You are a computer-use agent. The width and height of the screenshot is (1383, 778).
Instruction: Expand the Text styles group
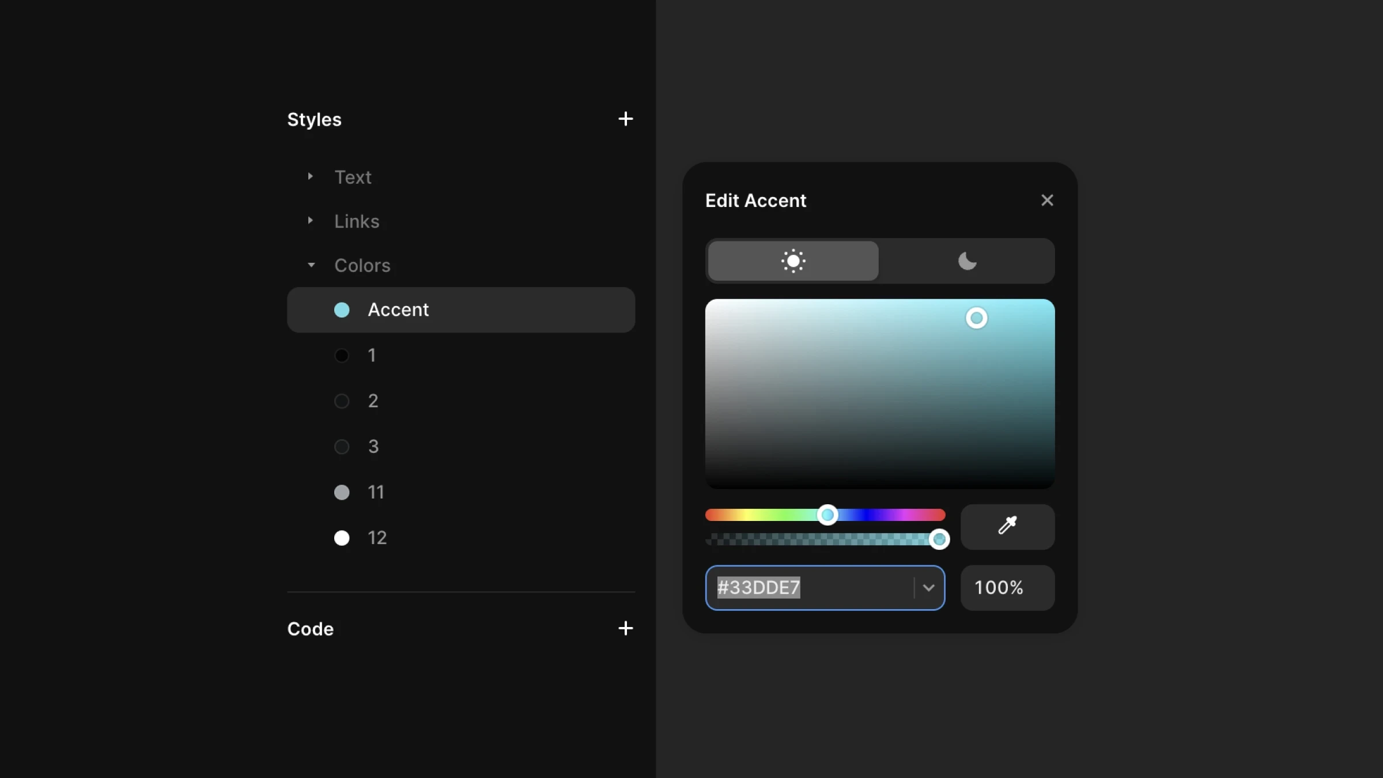coord(311,176)
